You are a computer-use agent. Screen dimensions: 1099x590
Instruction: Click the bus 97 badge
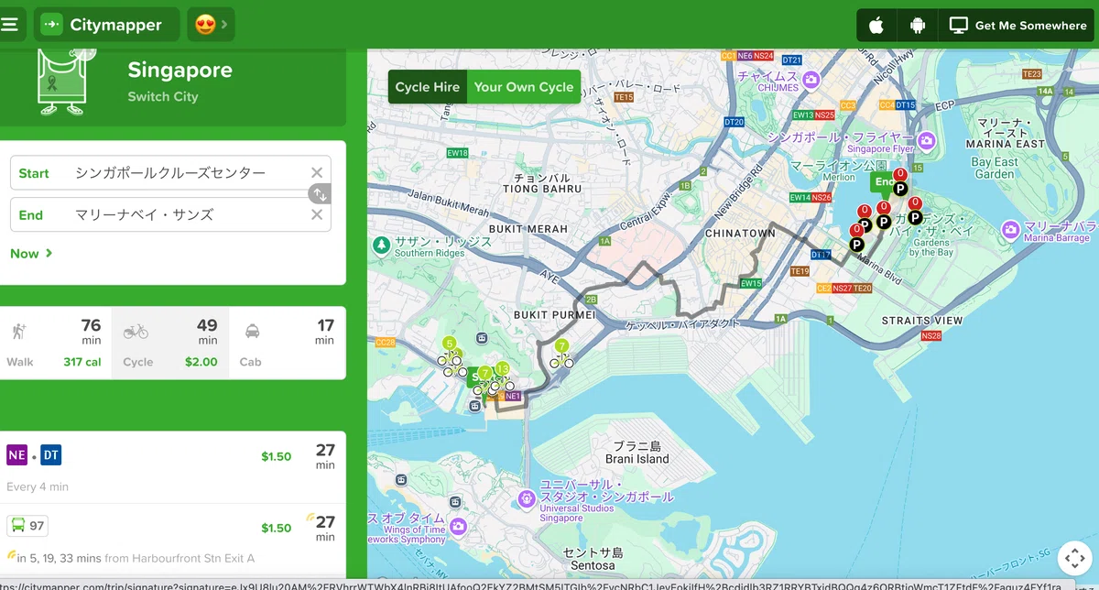point(27,526)
